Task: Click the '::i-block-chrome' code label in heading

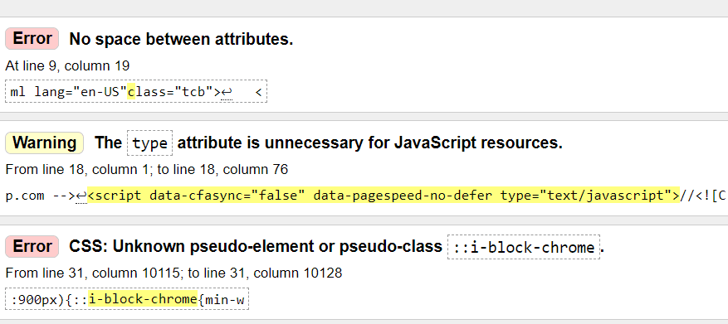Action: click(524, 247)
